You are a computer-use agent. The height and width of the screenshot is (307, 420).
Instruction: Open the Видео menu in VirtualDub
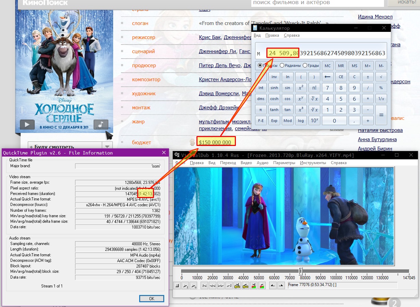coord(246,163)
